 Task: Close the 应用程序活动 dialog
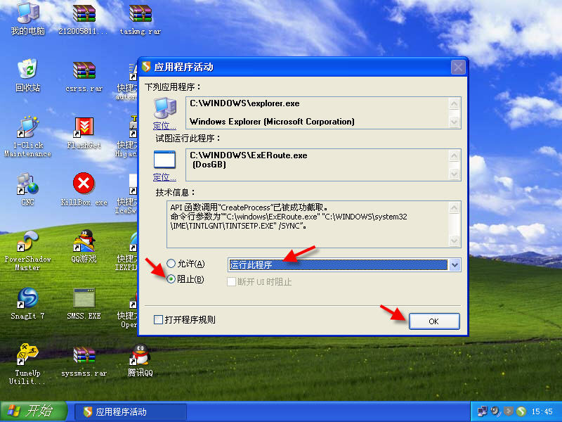[458, 67]
